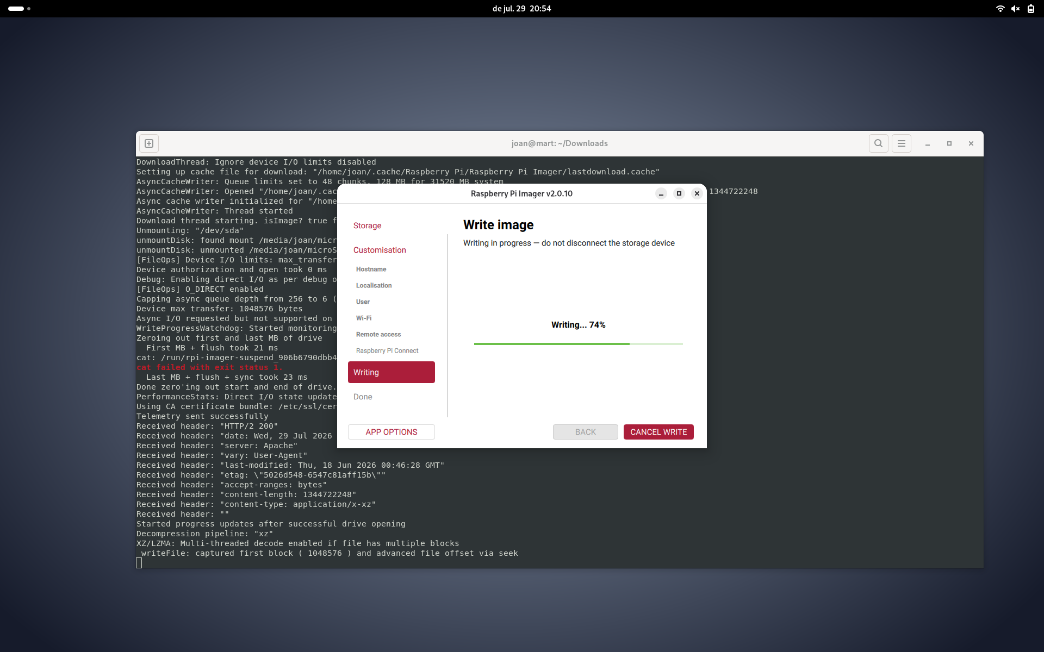Open the terminal hamburger menu
The width and height of the screenshot is (1044, 652).
click(x=901, y=143)
